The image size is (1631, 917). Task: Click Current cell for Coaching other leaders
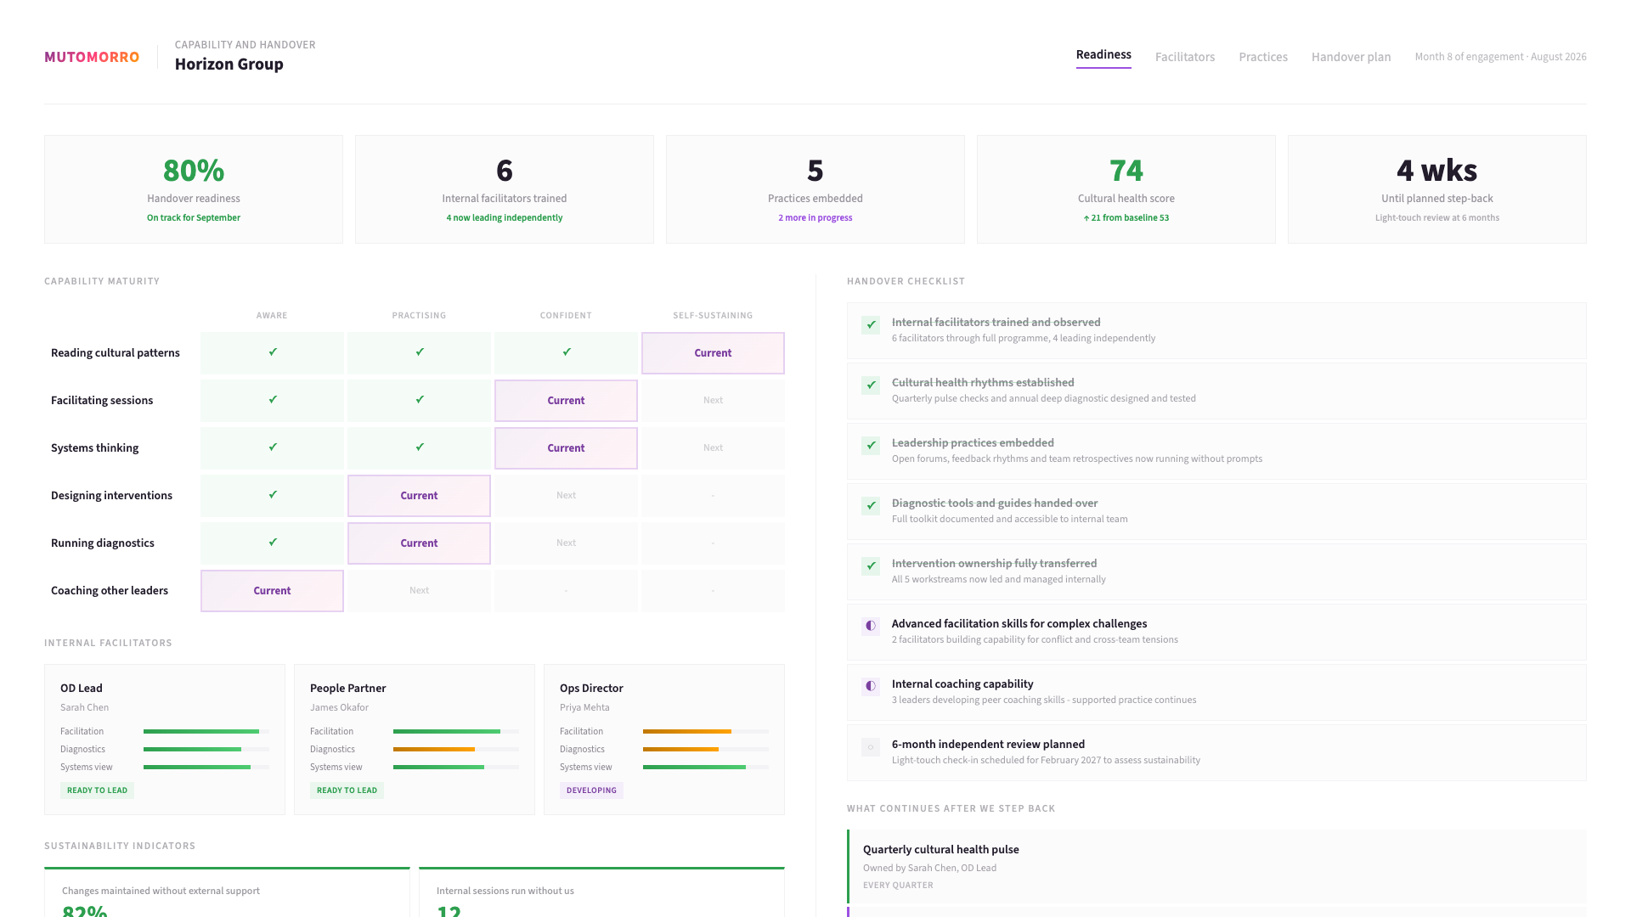(272, 591)
